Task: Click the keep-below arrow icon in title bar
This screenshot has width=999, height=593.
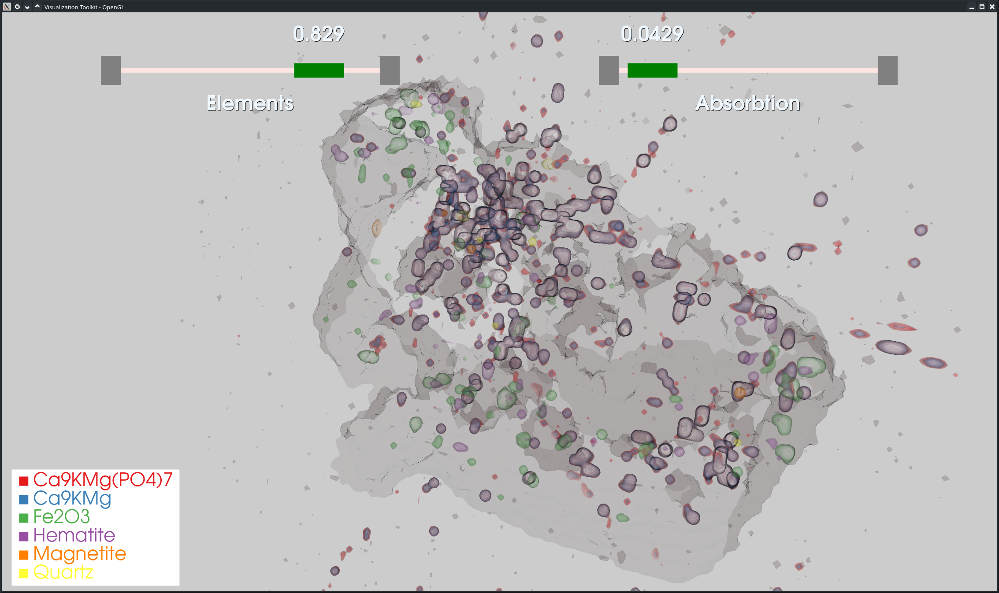Action: 27,7
